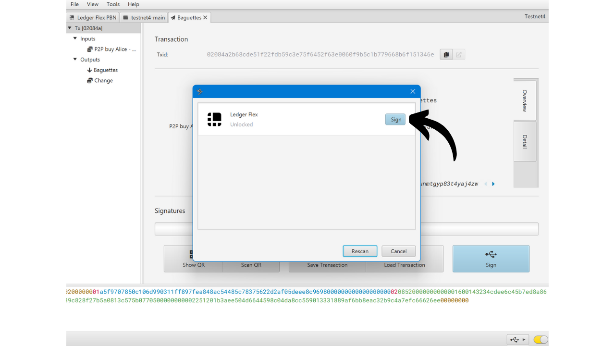615x346 pixels.
Task: Click the Baguettes output arrow icon
Action: pos(89,70)
